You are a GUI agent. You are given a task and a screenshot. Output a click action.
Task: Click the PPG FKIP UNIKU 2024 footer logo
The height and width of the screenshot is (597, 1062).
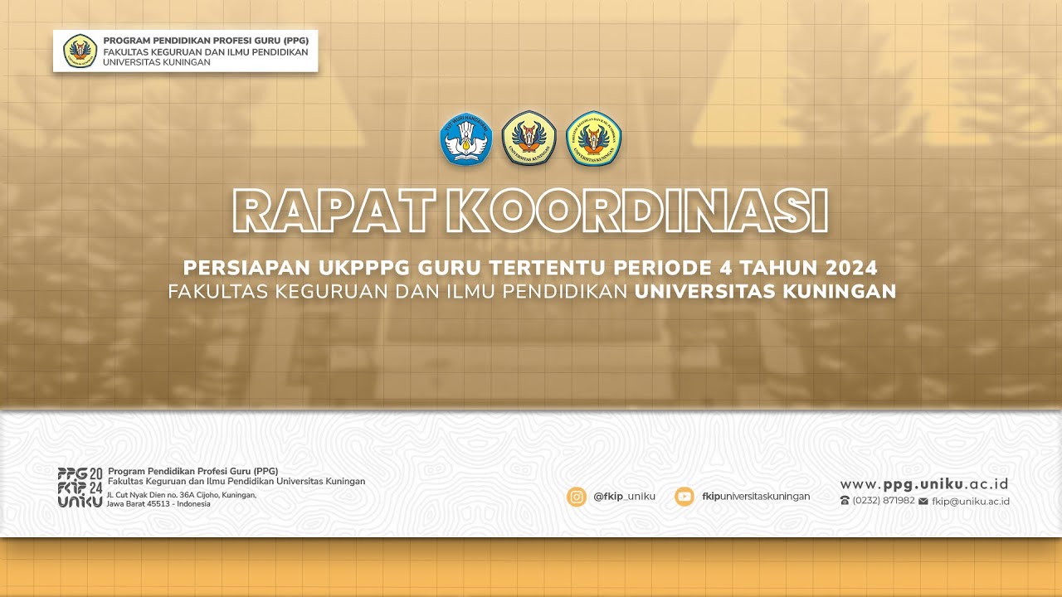click(x=80, y=488)
